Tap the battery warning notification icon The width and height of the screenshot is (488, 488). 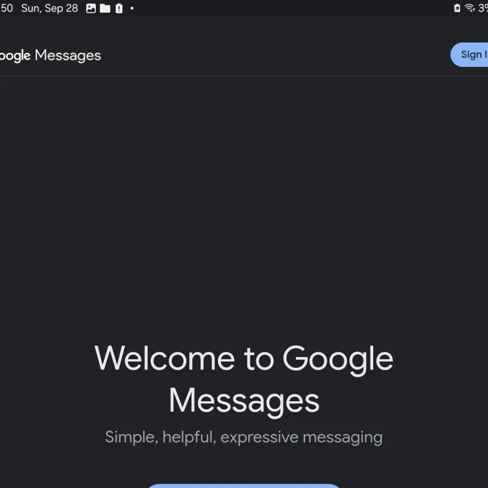click(119, 9)
